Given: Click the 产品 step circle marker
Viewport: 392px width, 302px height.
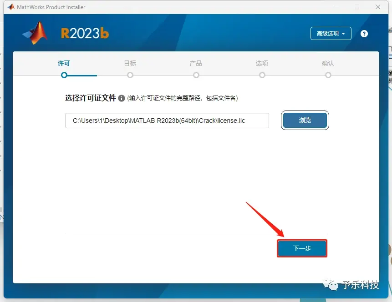Looking at the screenshot, I should (x=196, y=75).
